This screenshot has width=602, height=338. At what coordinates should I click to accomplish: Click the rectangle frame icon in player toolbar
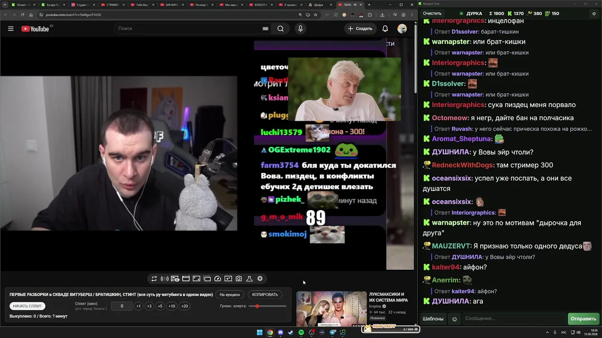point(197,279)
